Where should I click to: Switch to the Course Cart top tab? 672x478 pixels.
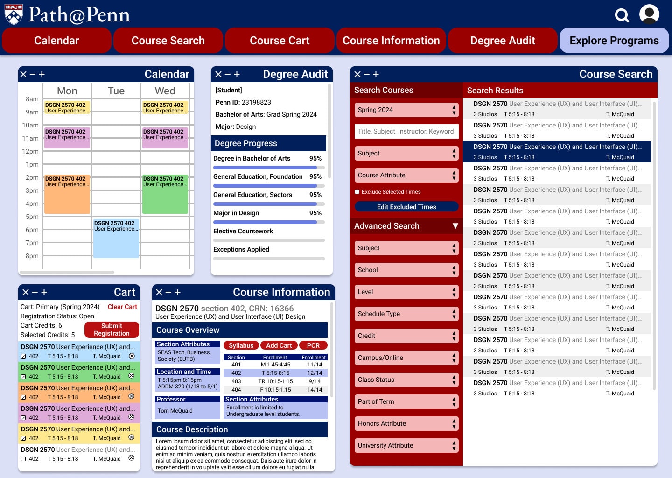pos(280,41)
